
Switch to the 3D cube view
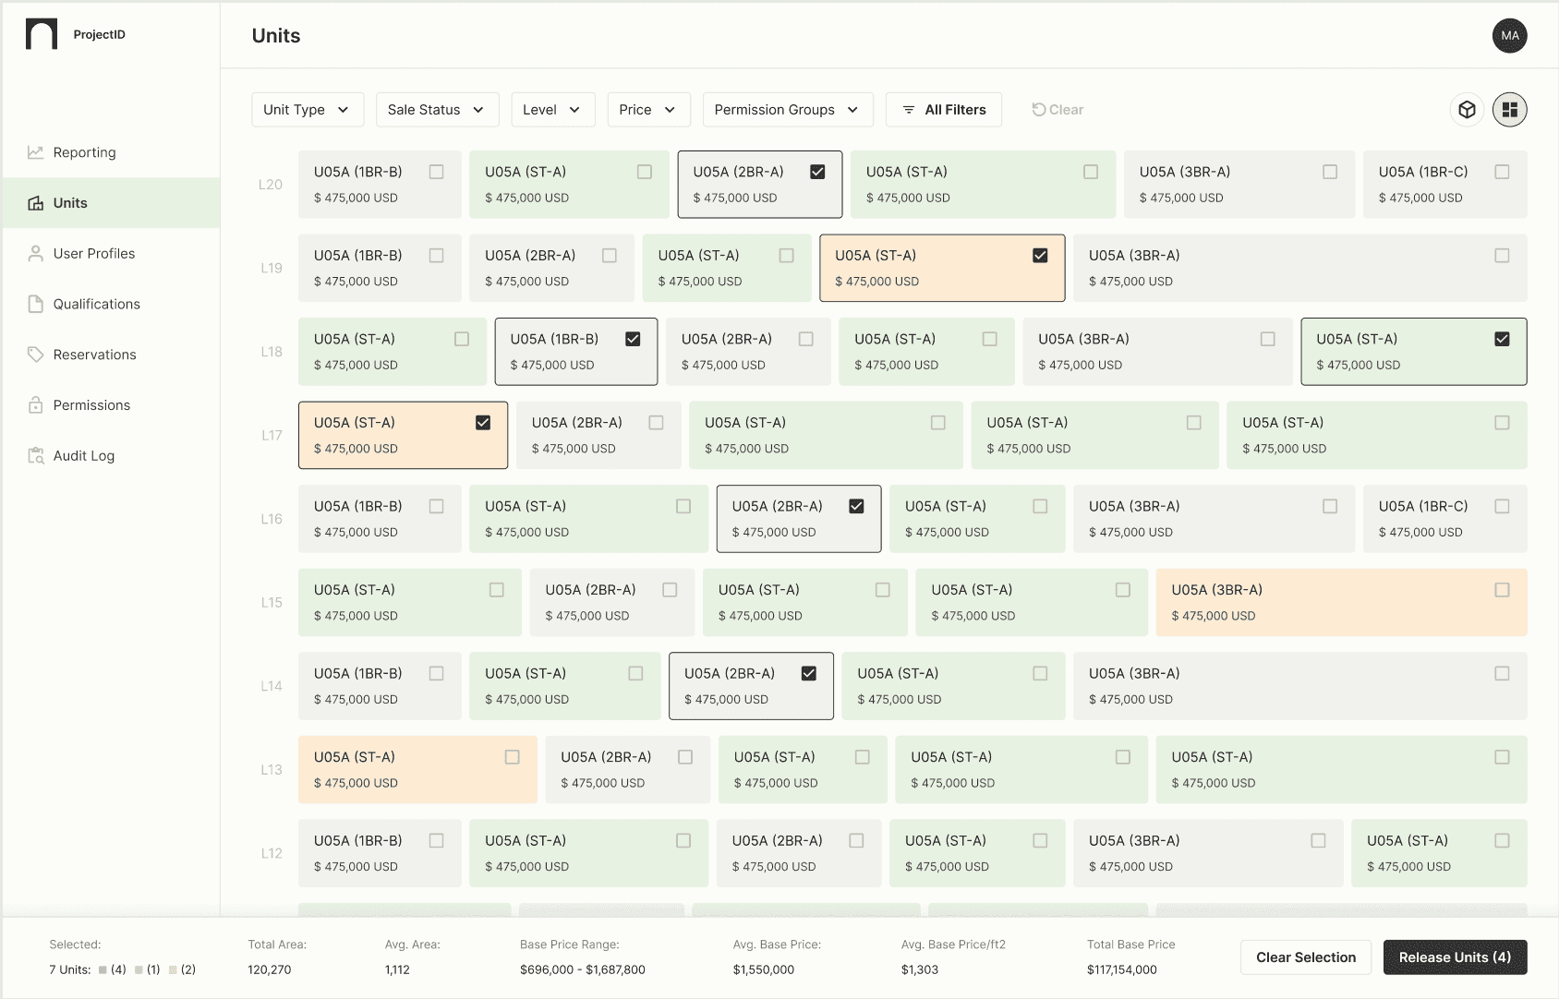pyautogui.click(x=1467, y=110)
